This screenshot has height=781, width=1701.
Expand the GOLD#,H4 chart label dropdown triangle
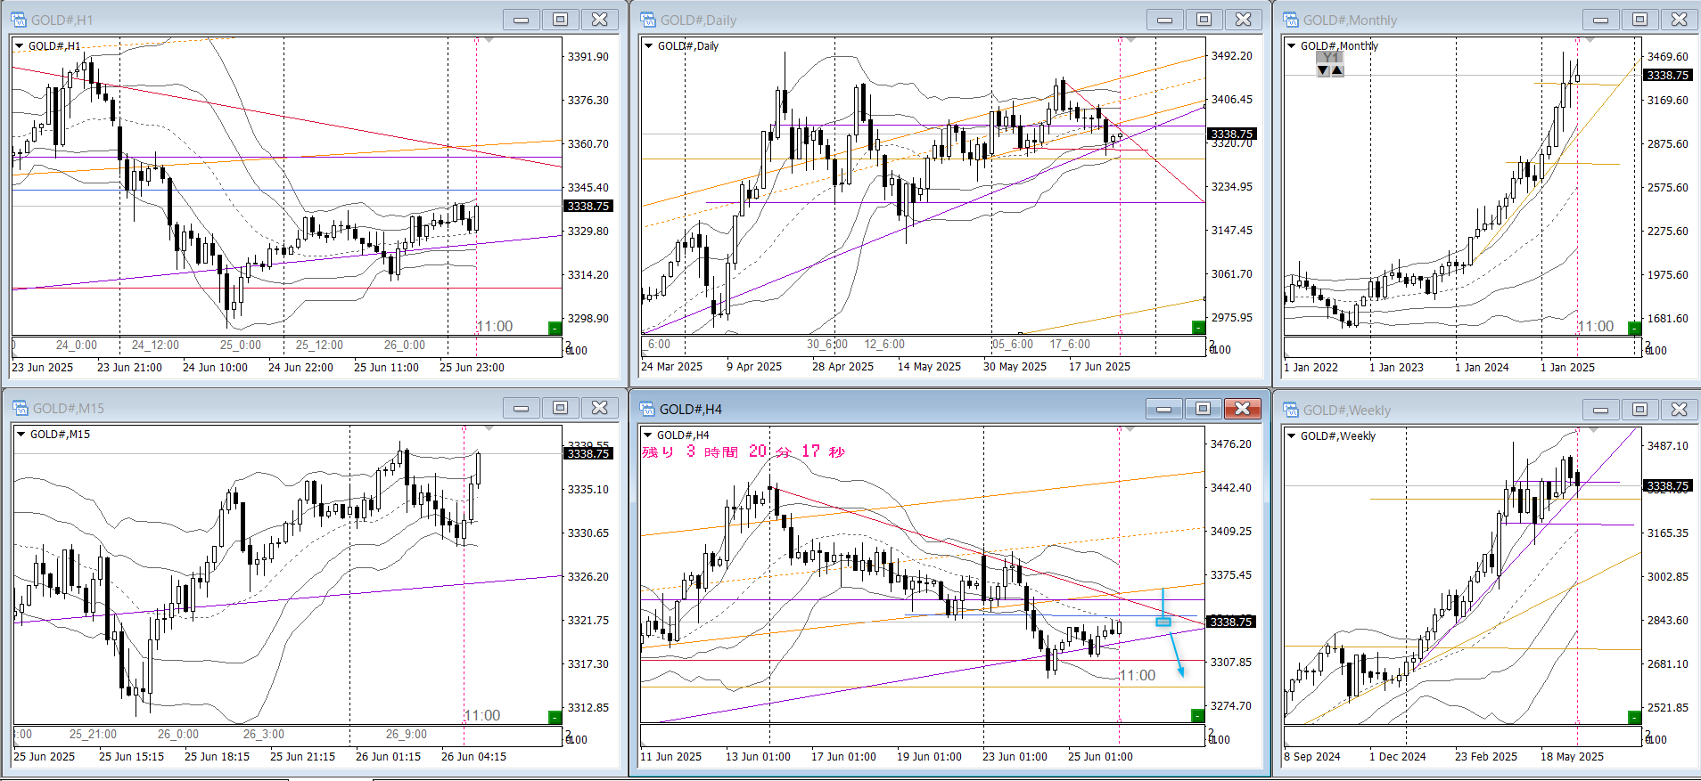click(x=648, y=435)
